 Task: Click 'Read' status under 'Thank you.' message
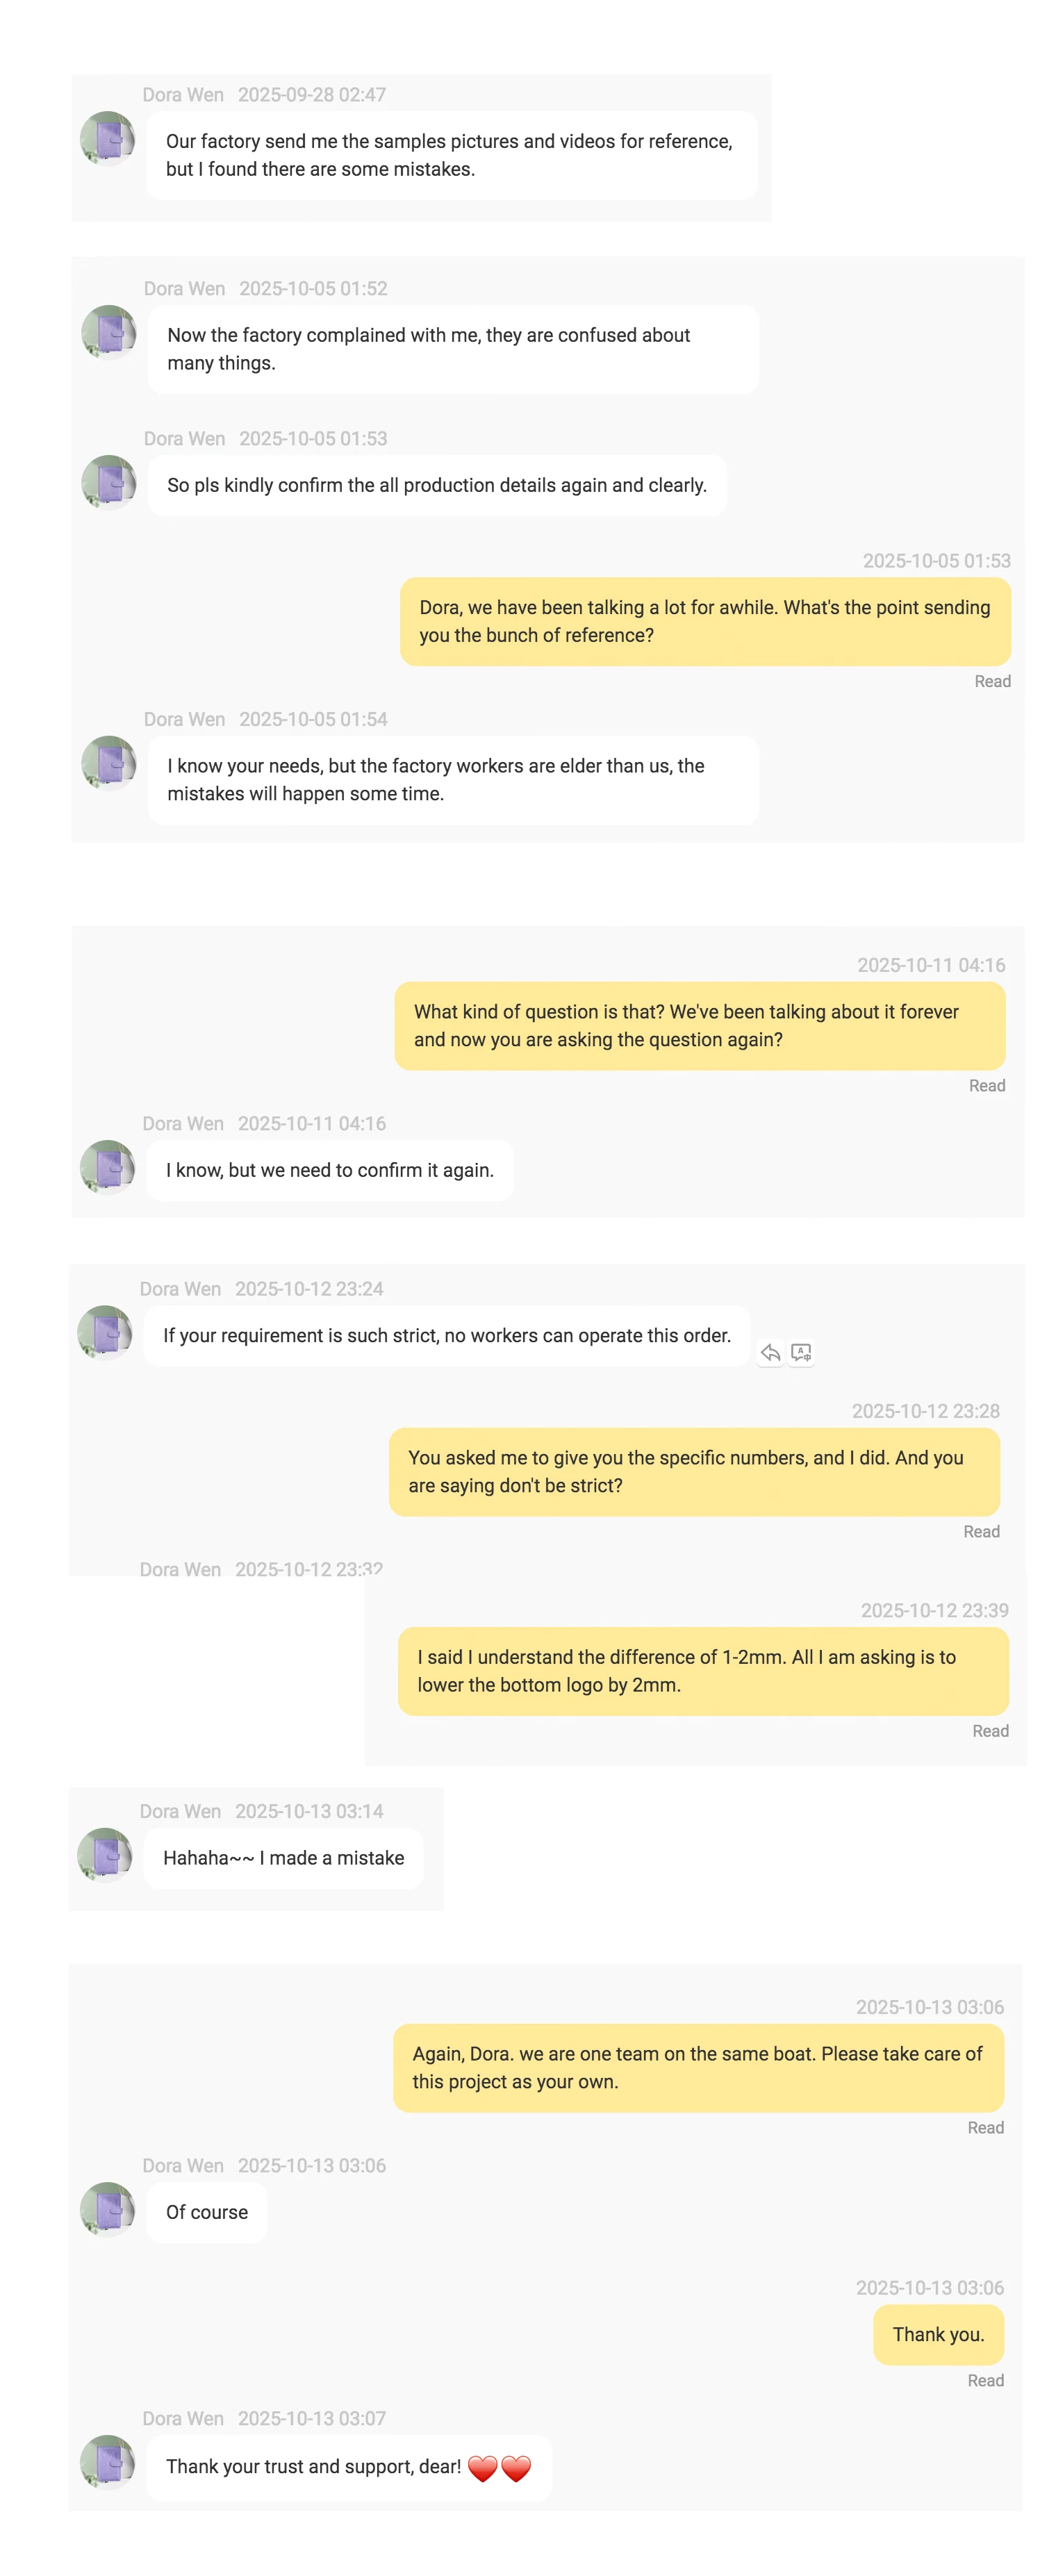coord(985,2380)
